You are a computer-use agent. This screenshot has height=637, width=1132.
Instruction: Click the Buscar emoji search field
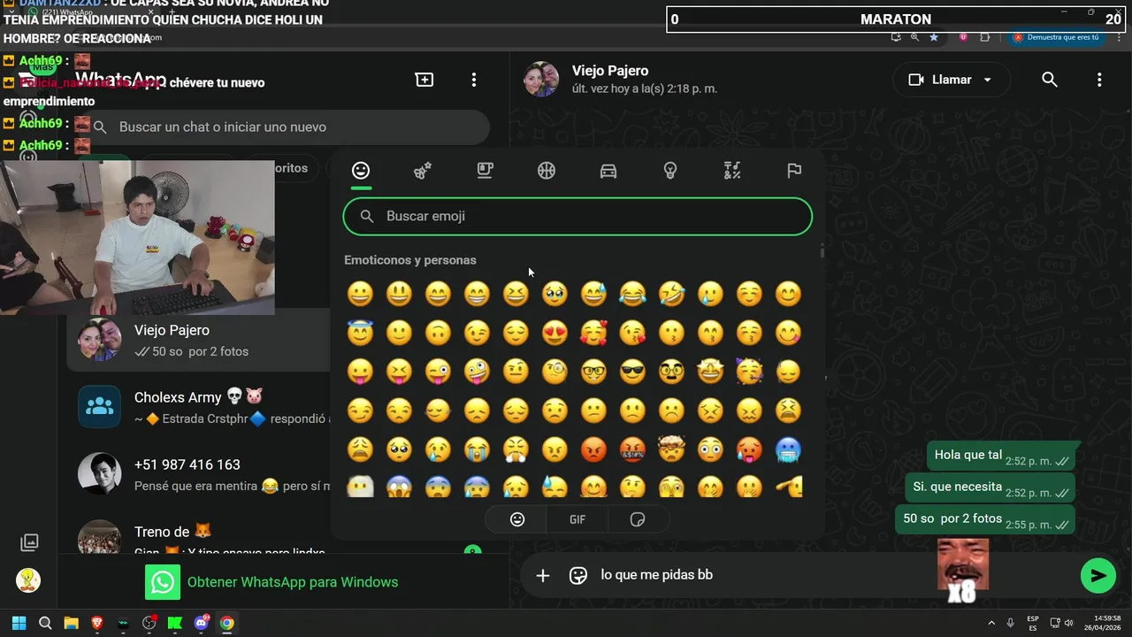pyautogui.click(x=577, y=217)
